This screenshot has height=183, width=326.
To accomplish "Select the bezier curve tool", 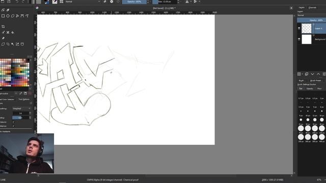I will pos(22,16).
